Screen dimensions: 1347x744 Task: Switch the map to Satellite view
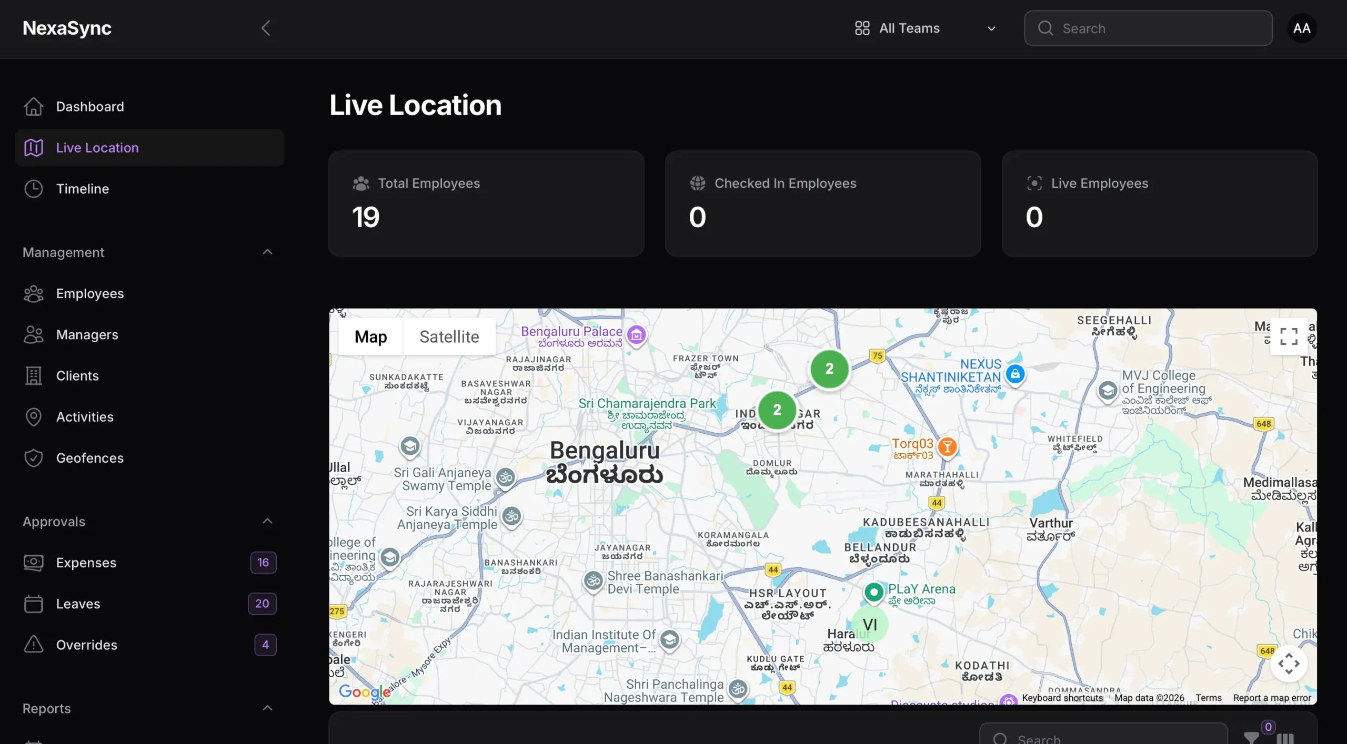[449, 336]
